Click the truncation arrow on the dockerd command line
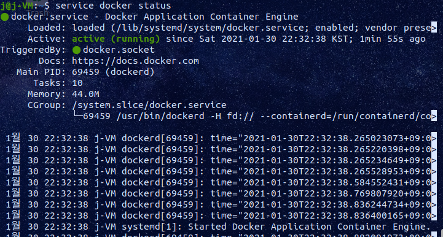 [x=434, y=116]
